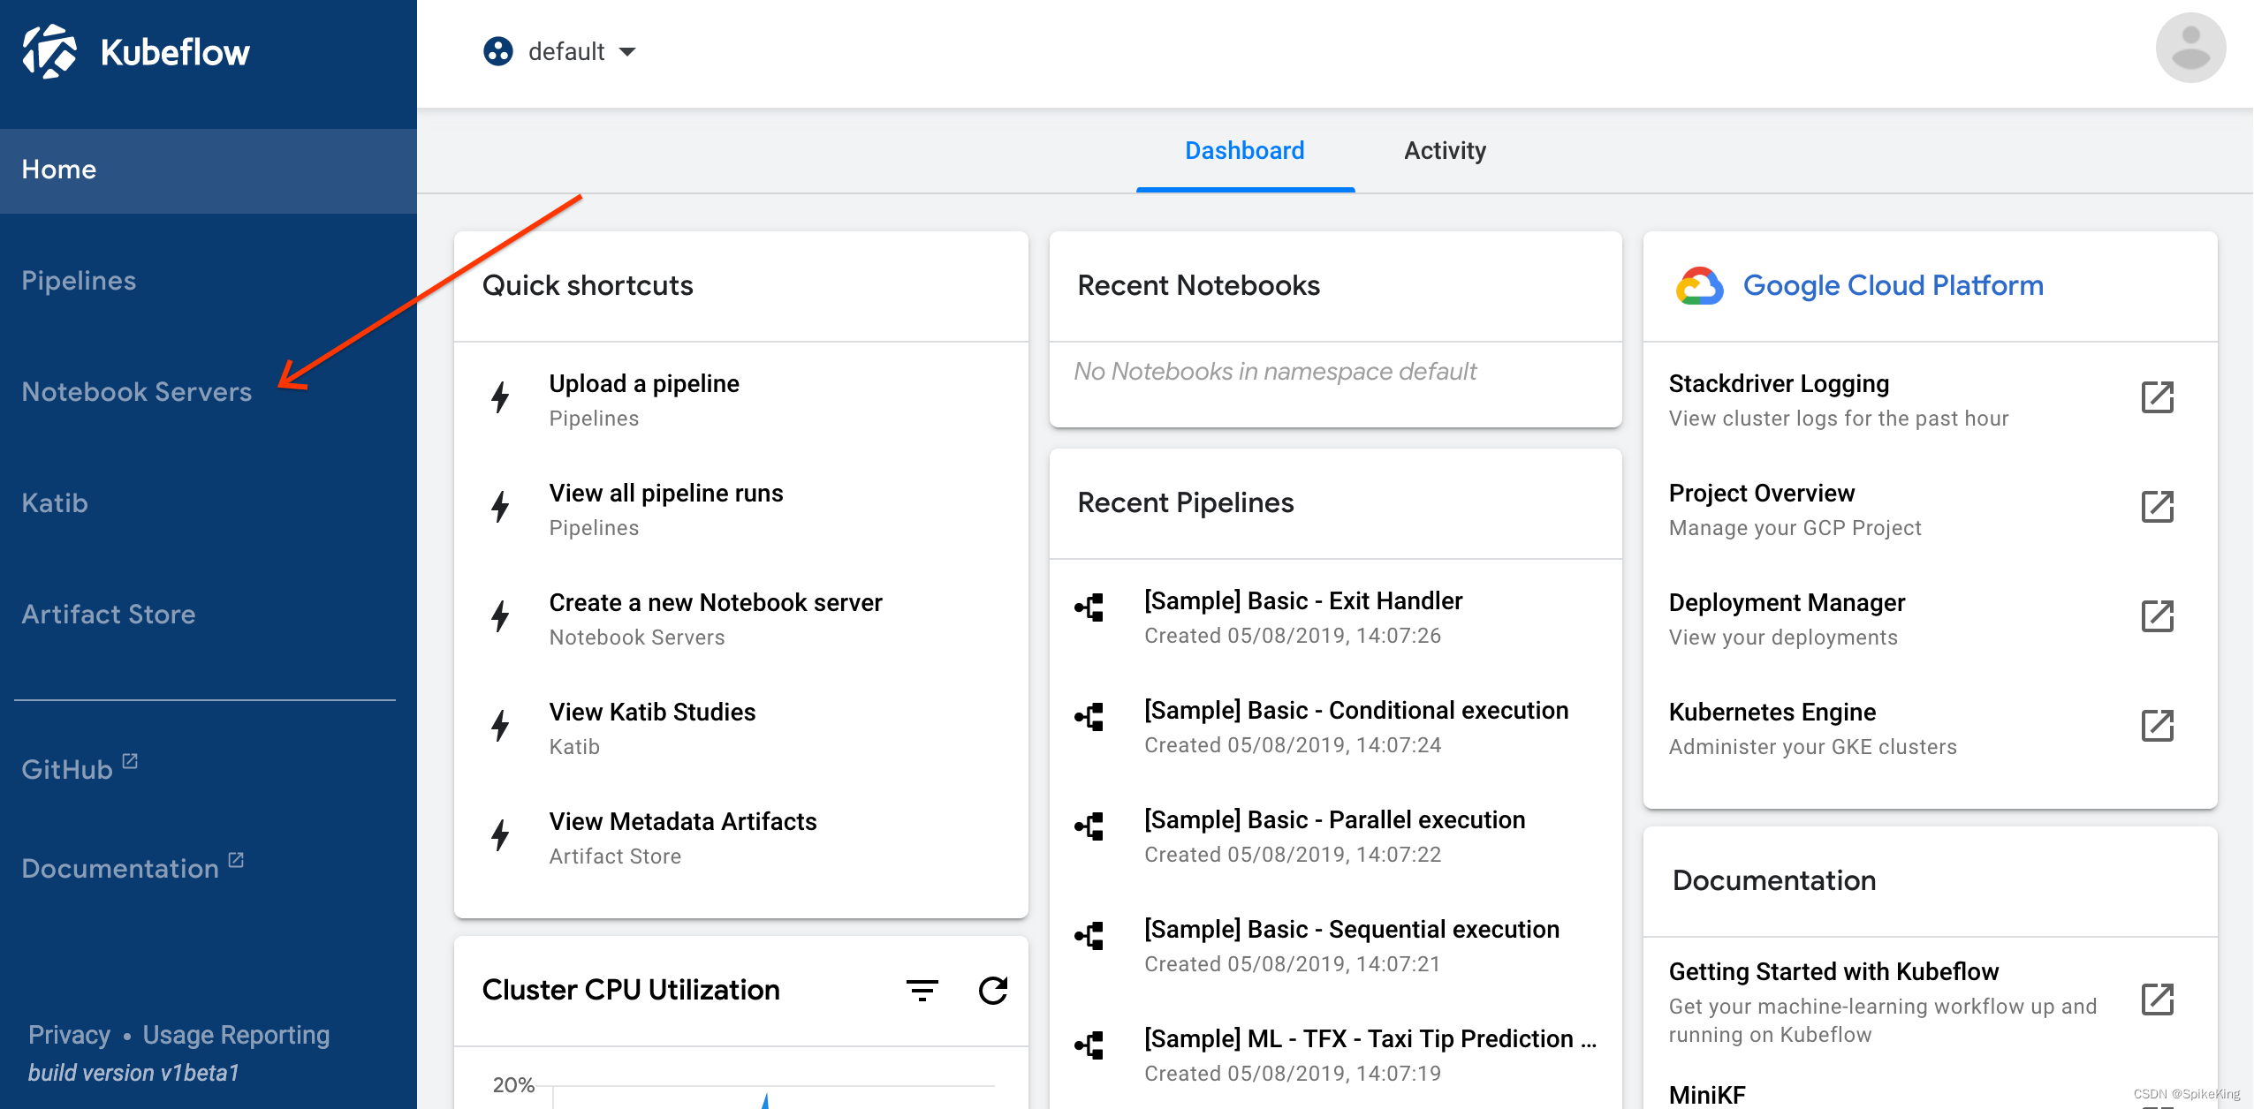Click Getting Started with Kubeflow title
The width and height of the screenshot is (2254, 1109).
1833,971
